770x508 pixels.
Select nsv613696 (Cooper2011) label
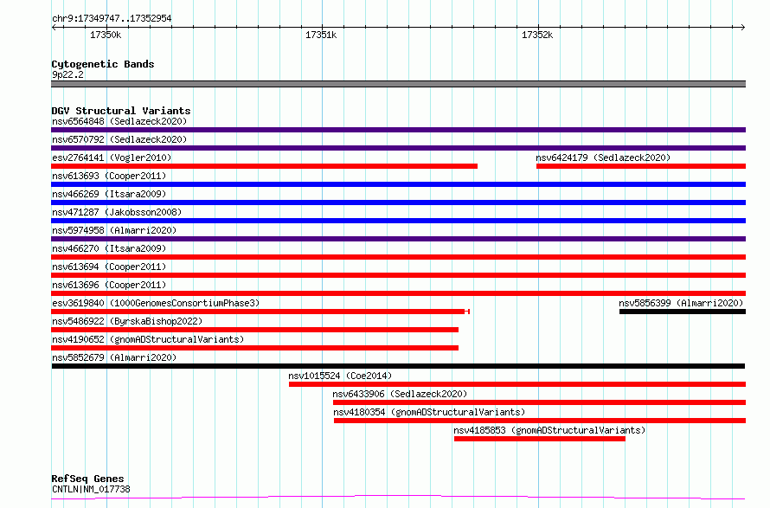point(109,285)
